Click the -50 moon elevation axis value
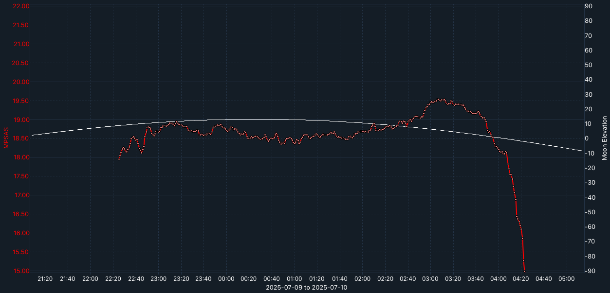This screenshot has height=293, width=610. tap(589, 212)
